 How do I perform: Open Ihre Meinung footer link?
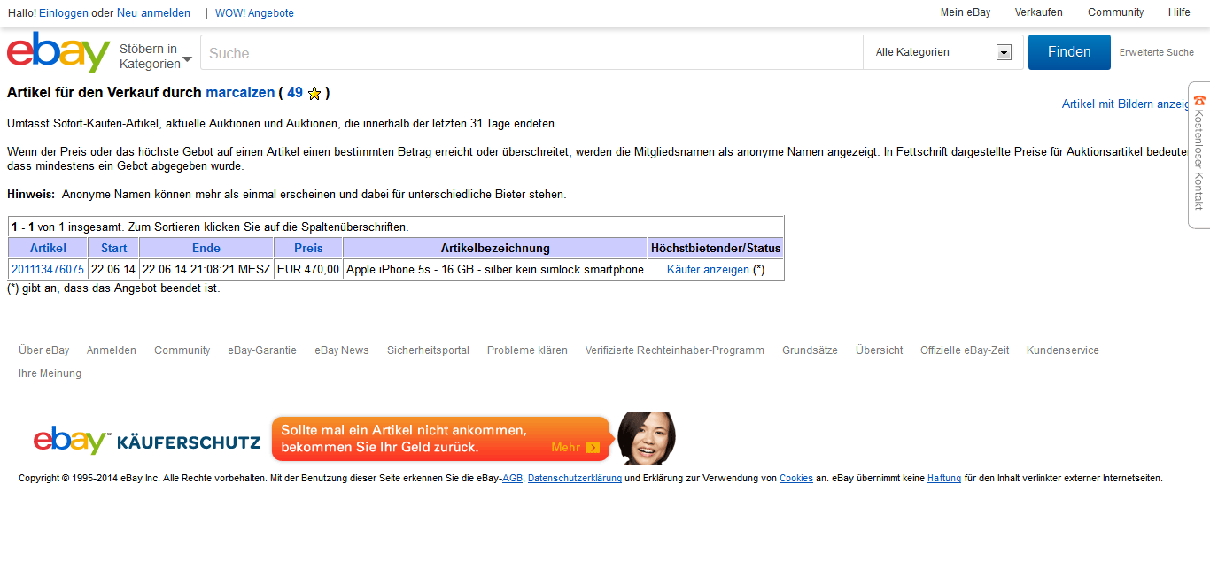50,373
